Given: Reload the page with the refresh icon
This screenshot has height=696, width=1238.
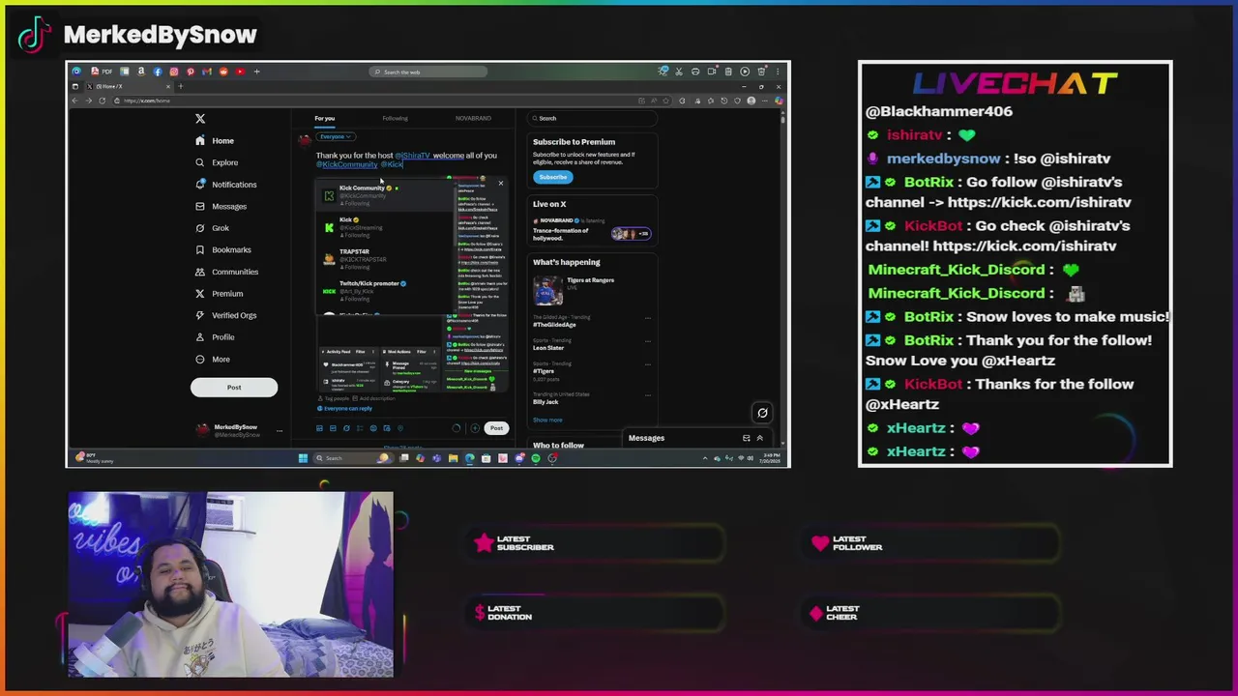Looking at the screenshot, I should 102,101.
